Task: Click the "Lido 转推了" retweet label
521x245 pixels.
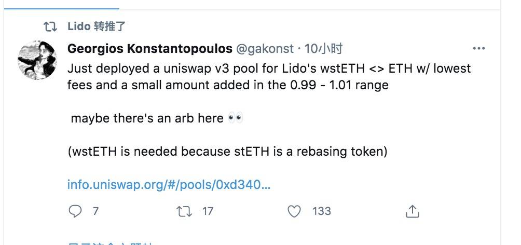Action: [x=97, y=26]
